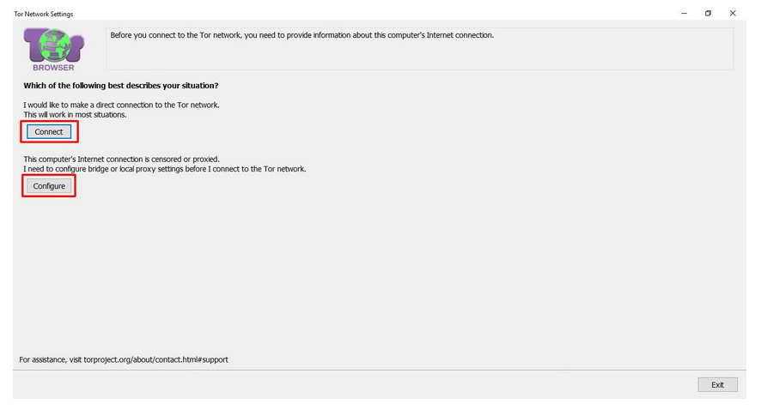Minimize the Tor Network Settings window
The width and height of the screenshot is (761, 416).
point(684,14)
